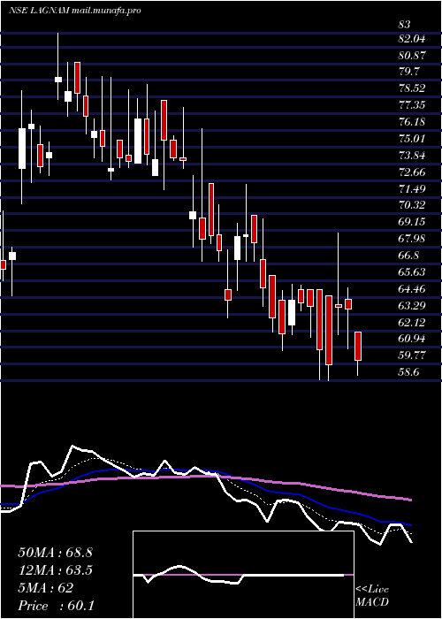Click the 50MA : 68.8 readout
The width and height of the screenshot is (442, 619).
point(55,553)
